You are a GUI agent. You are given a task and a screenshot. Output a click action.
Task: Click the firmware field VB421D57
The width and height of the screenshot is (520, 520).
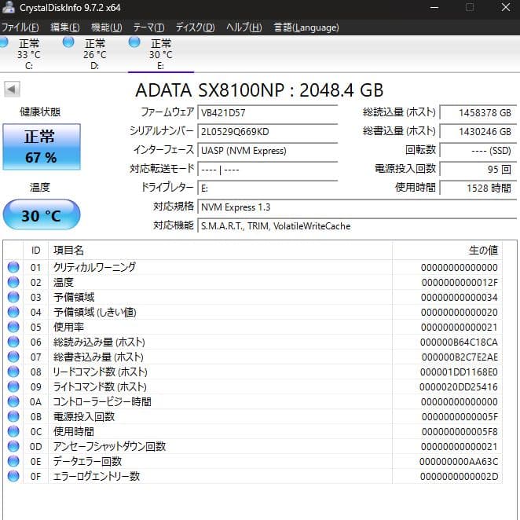coord(268,113)
